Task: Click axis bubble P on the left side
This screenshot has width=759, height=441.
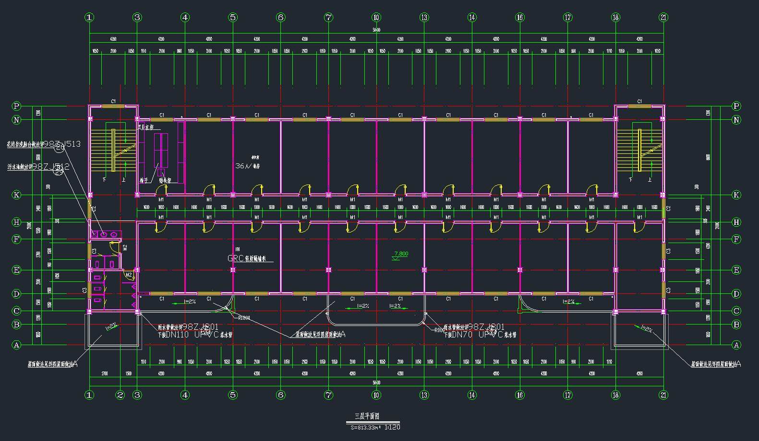Action: (17, 106)
